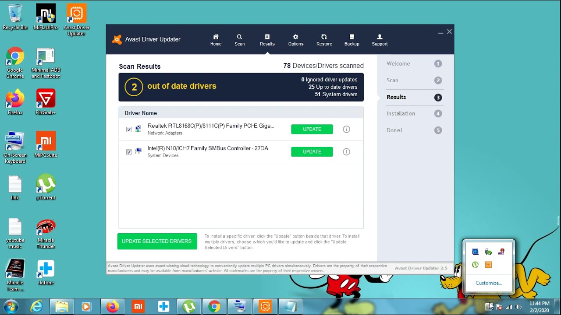Select the MiFlashPro desktop shortcut
This screenshot has height=315, width=561.
click(46, 17)
